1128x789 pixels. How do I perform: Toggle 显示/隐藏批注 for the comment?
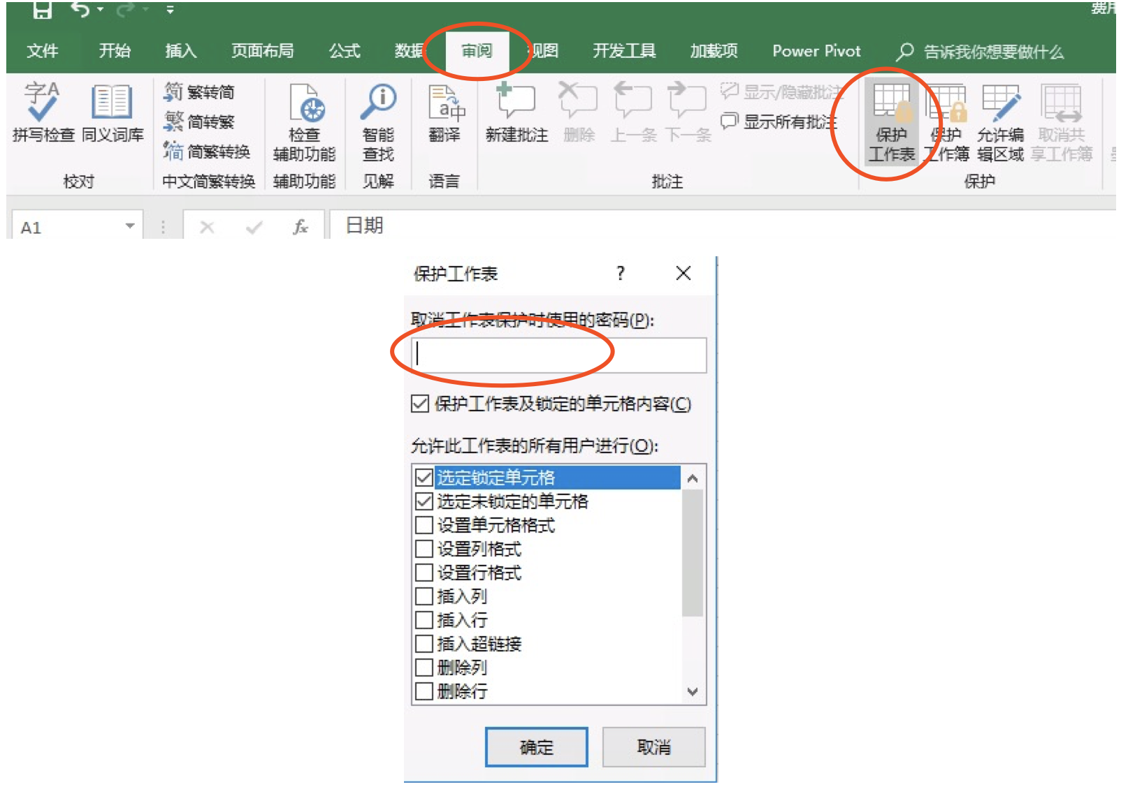pyautogui.click(x=781, y=91)
